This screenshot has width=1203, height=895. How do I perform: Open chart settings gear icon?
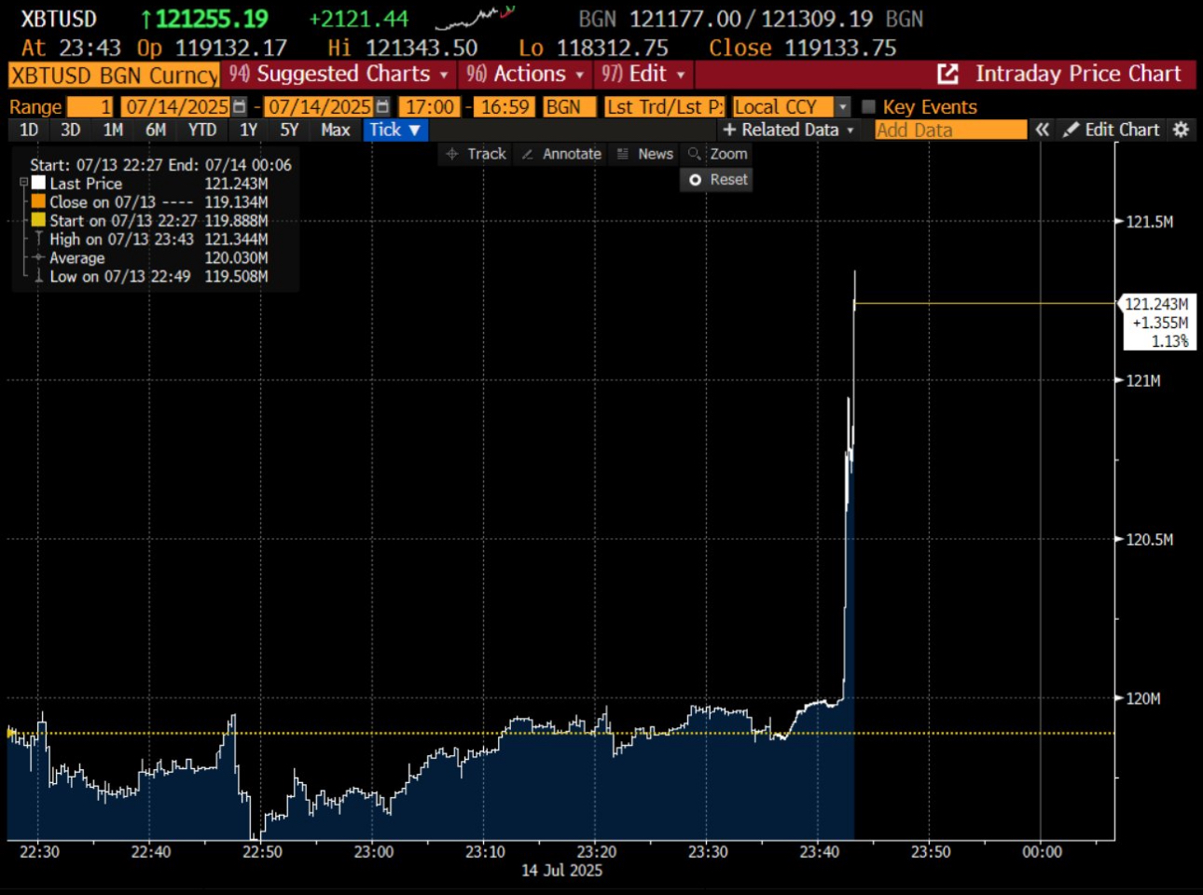[1181, 130]
